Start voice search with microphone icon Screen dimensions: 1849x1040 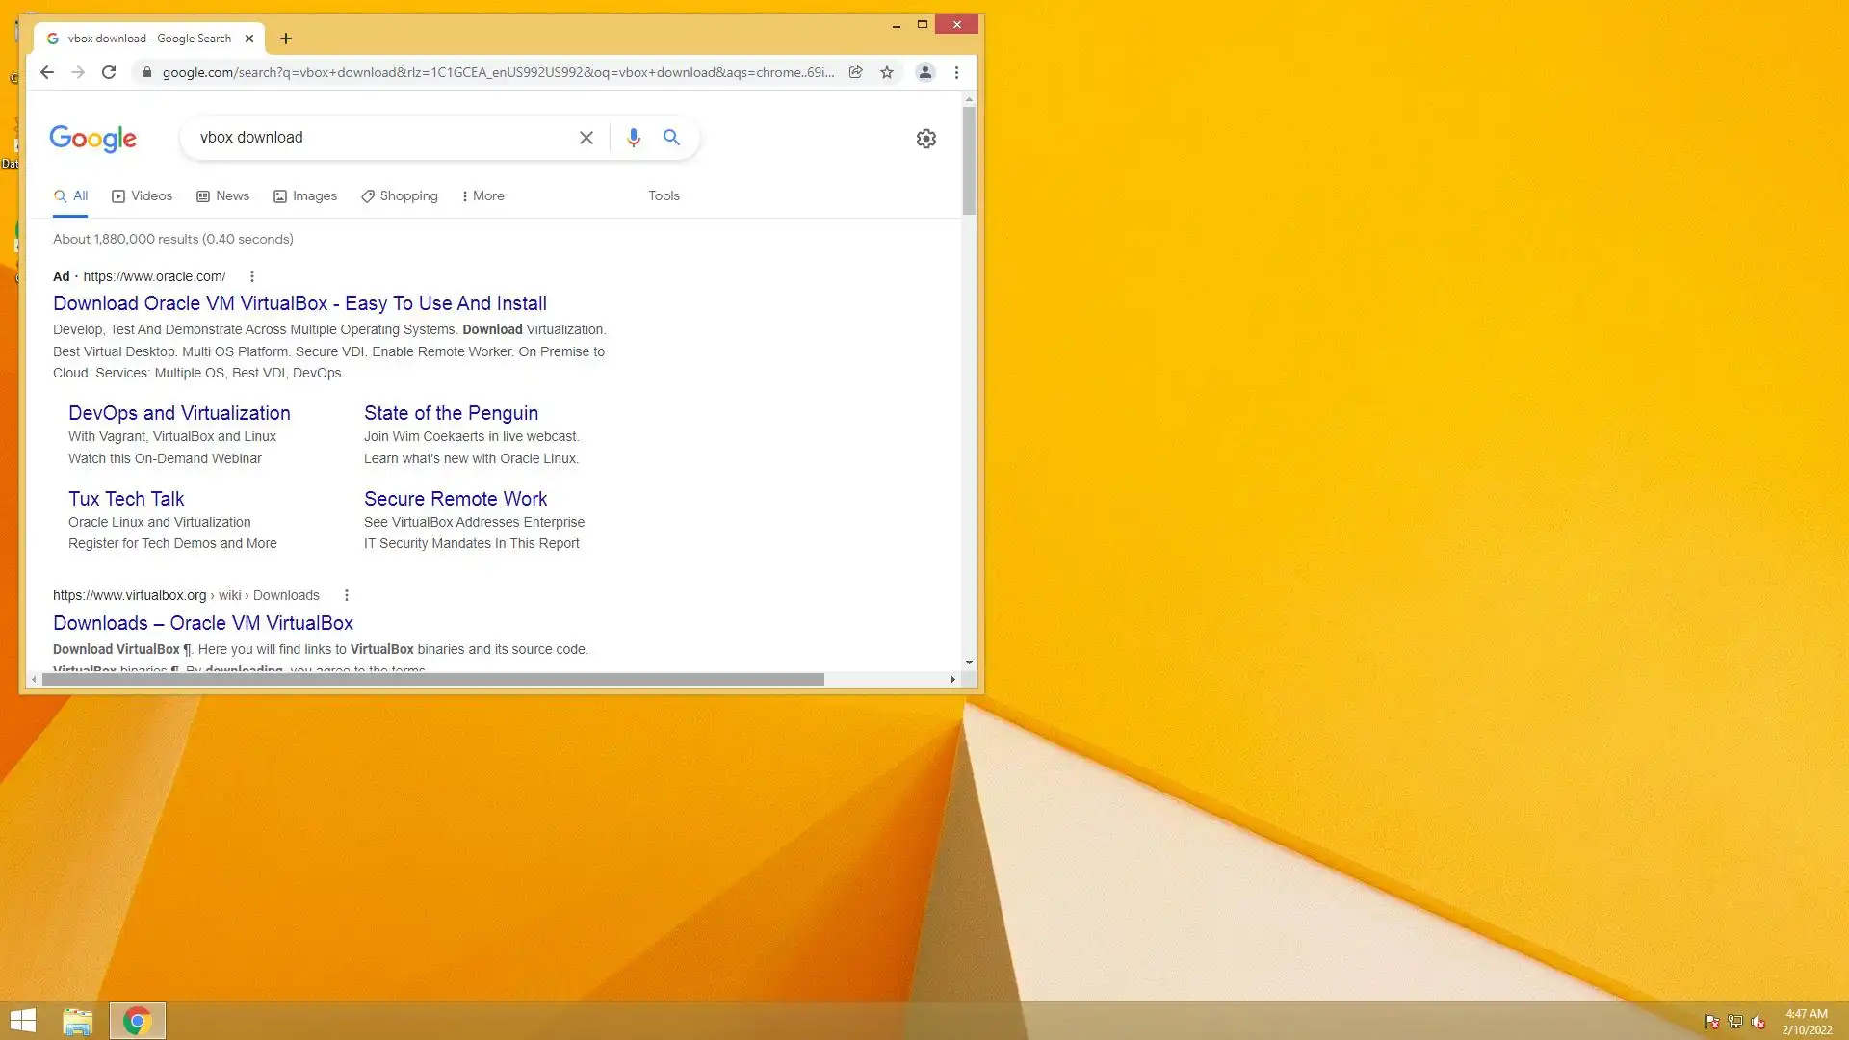tap(633, 138)
